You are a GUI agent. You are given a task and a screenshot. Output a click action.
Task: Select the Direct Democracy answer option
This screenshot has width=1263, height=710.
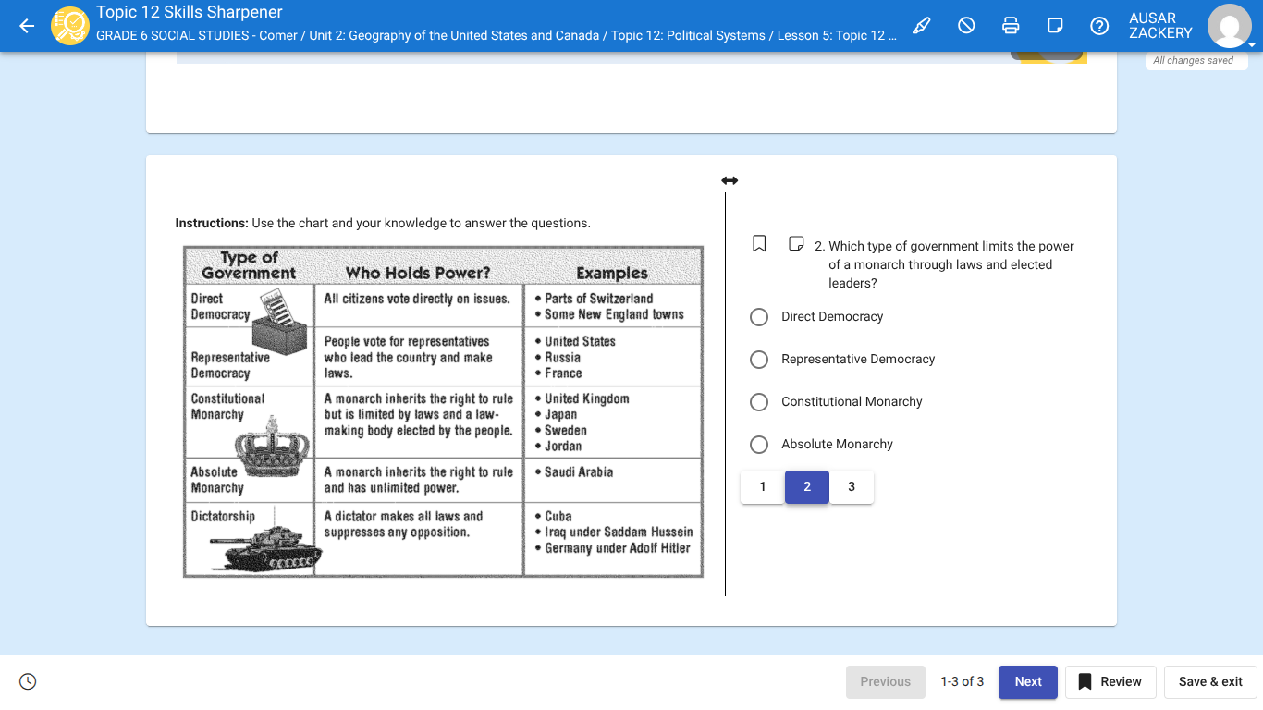point(758,316)
